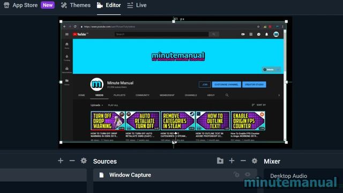Open Auto Retaliate Turn Off thumbnail
Viewport: 343px width, 193px height.
point(143,121)
